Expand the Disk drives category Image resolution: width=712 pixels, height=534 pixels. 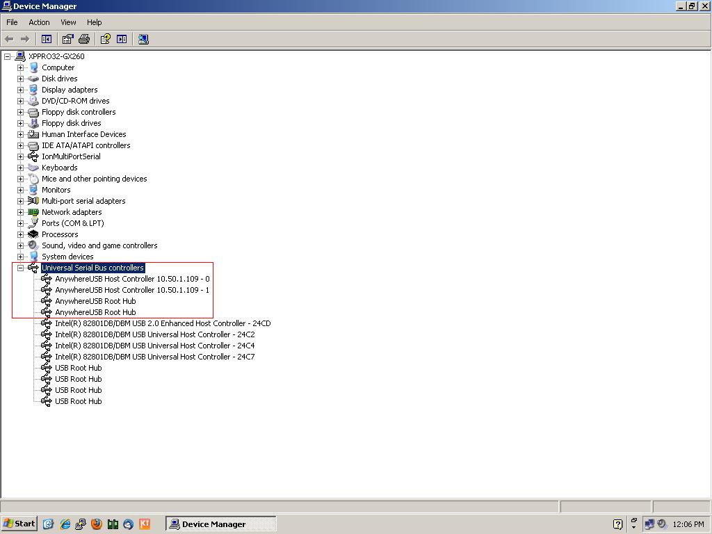click(x=20, y=79)
